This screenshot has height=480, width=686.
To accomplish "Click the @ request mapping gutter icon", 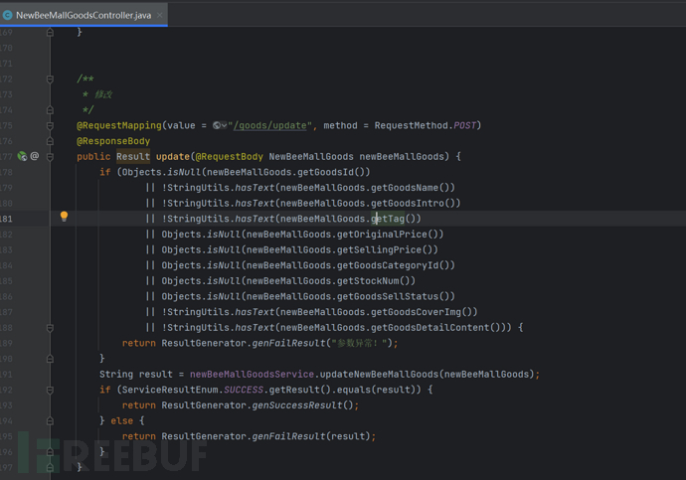I will tap(35, 156).
